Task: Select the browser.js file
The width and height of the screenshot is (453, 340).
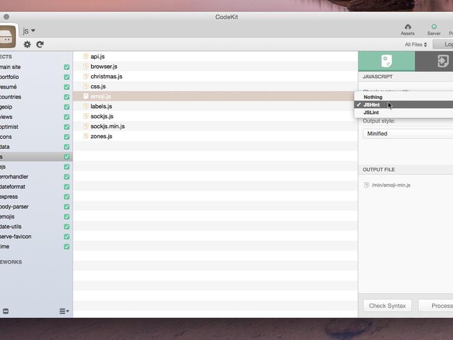Action: click(104, 66)
